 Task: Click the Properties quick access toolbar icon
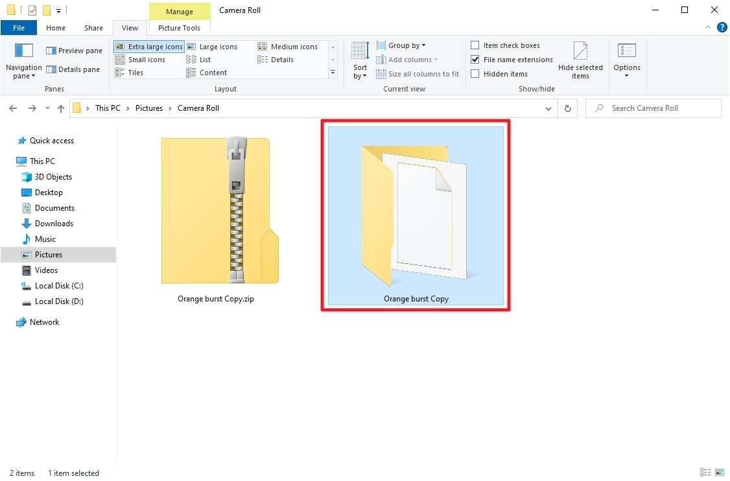32,10
